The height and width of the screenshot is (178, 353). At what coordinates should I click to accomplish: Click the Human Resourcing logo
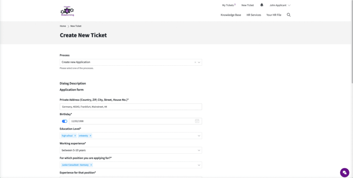(x=67, y=11)
